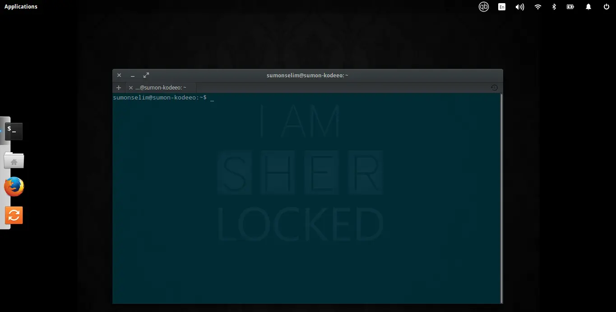Open the Wi-Fi network indicator
Screen dimensions: 616x312
537,7
